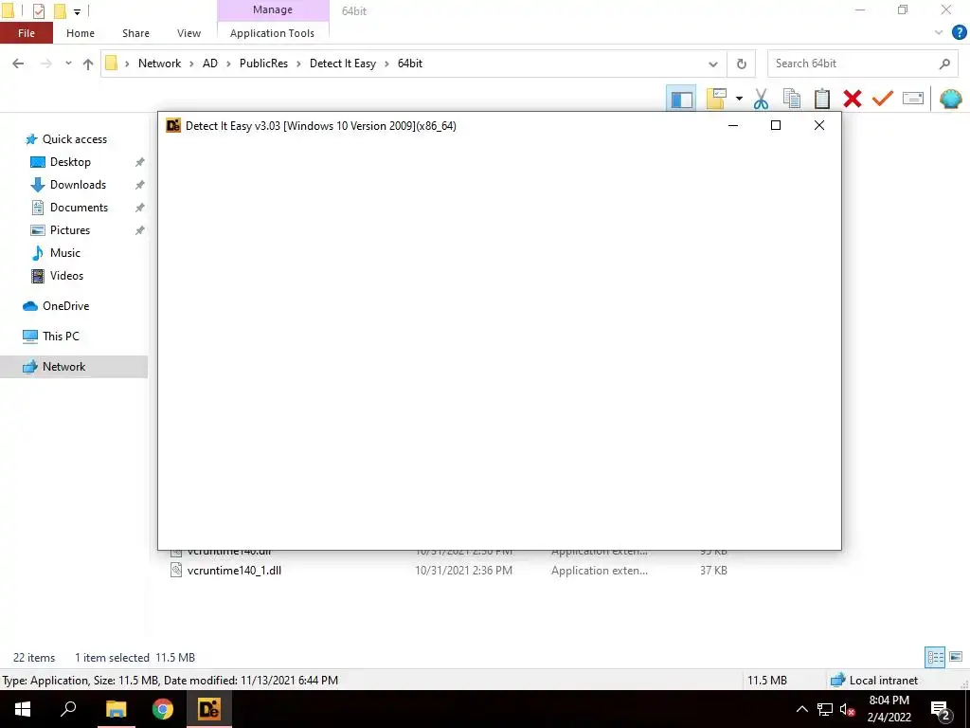Click Detect It Easy in breadcrumb
The height and width of the screenshot is (728, 970).
tap(343, 64)
